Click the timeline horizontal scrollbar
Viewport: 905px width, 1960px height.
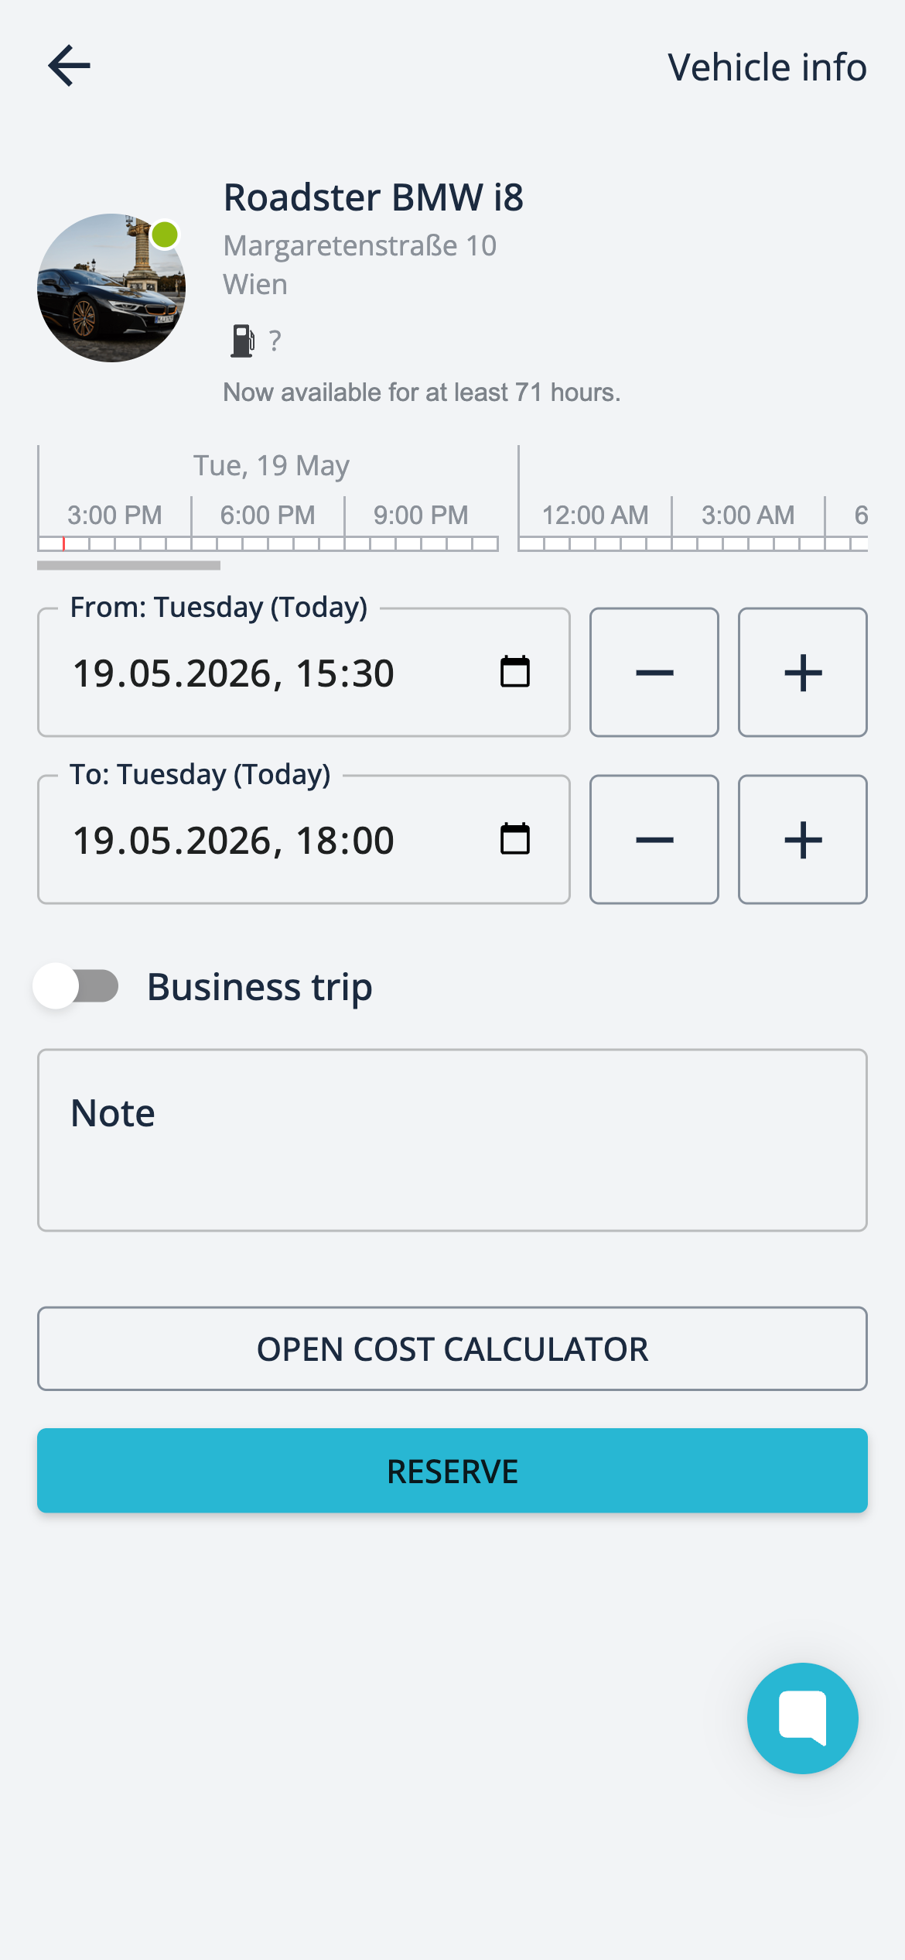[128, 566]
